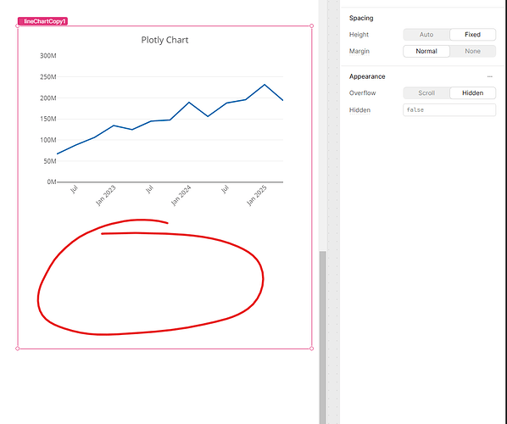Click the canvas vertical scrollbar thumb

coord(323,338)
